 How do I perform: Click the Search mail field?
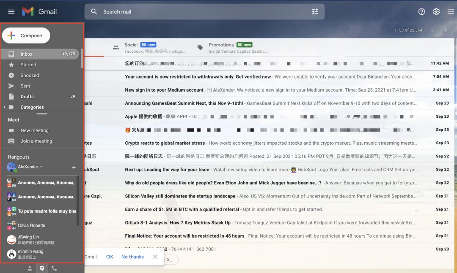click(204, 12)
